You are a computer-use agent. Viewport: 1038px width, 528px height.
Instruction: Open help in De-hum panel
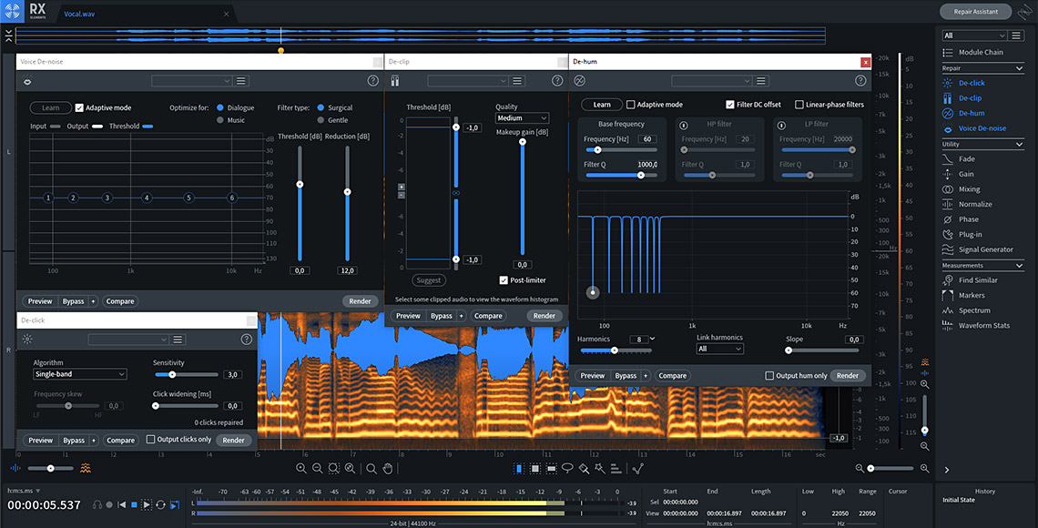tap(860, 81)
